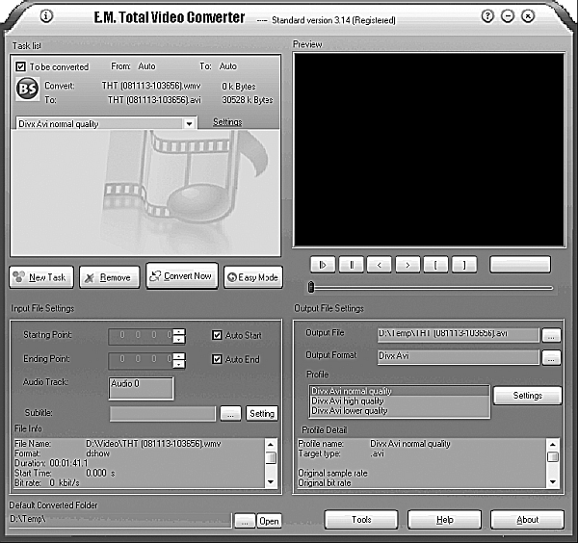Click the About button
The image size is (578, 543).
tap(527, 520)
